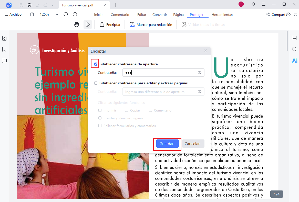
Task: Select the selection arrow tool
Action: click(88, 24)
